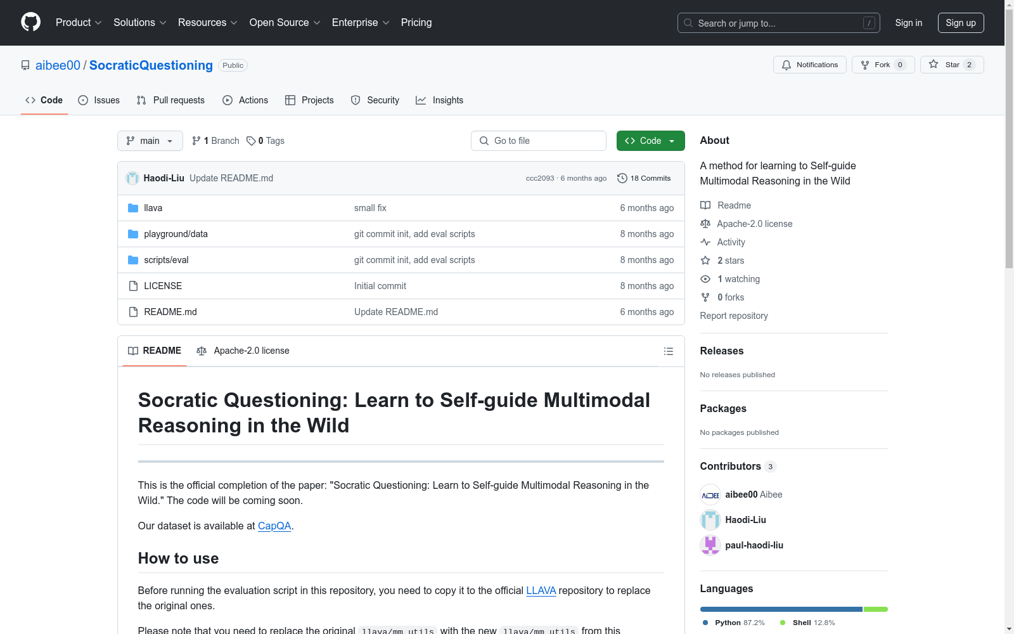This screenshot has width=1014, height=634.
Task: Click the Haodi-Liu contributor avatar
Action: [x=710, y=520]
